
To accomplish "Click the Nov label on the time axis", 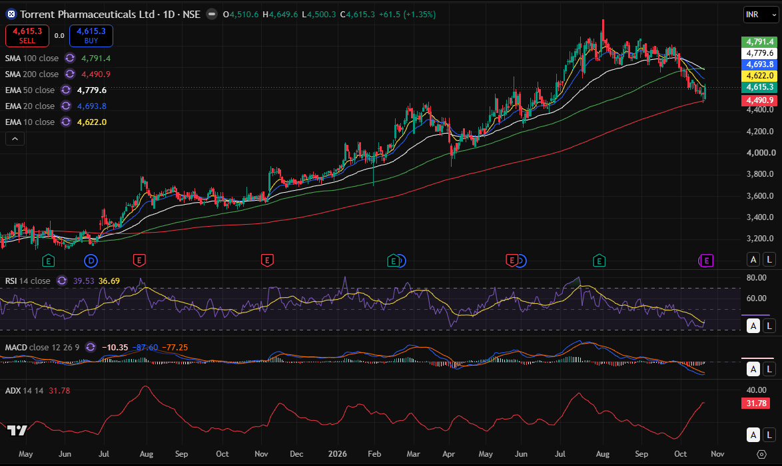I will click(x=717, y=454).
